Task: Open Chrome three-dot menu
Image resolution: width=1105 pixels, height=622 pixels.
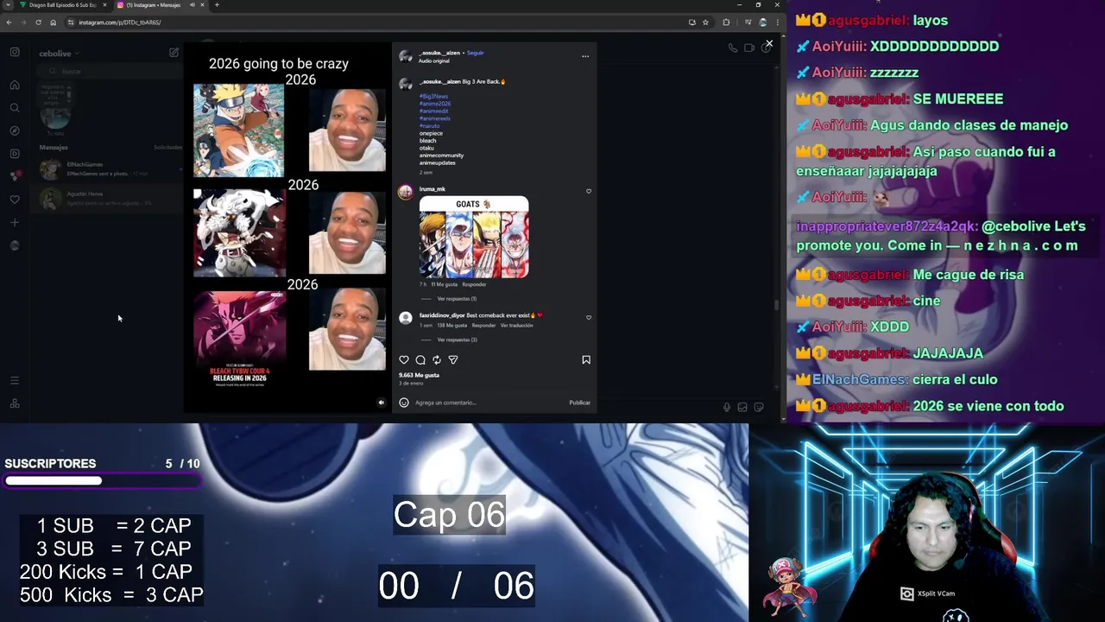Action: point(777,22)
